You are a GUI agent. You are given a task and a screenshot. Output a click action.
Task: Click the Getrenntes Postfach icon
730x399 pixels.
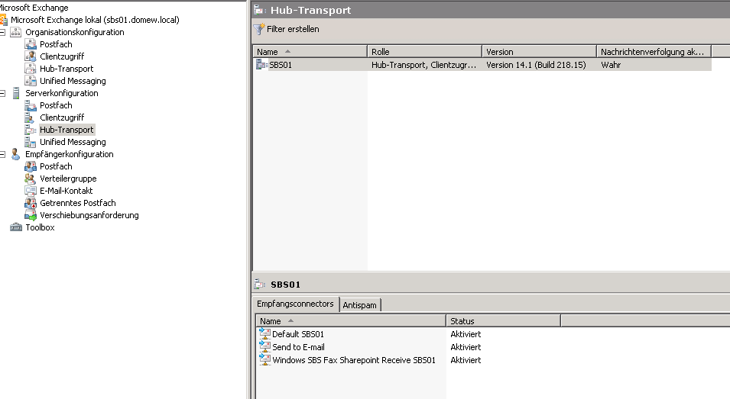(31, 203)
